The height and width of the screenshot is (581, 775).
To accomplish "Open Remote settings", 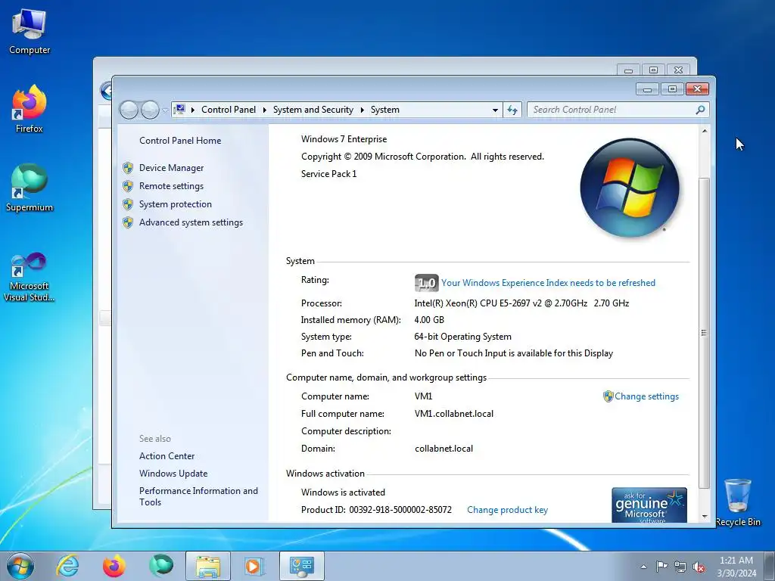I will click(x=171, y=186).
